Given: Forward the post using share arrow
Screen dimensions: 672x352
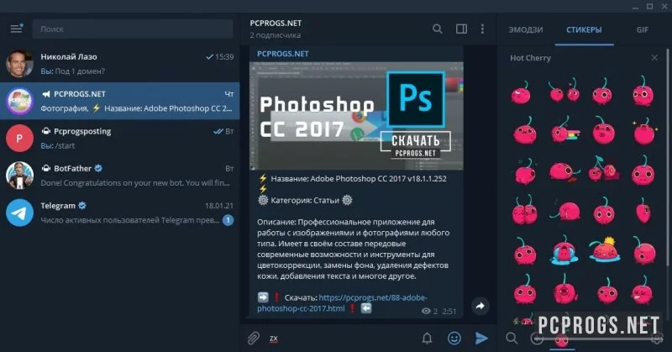Looking at the screenshot, I should (x=480, y=306).
